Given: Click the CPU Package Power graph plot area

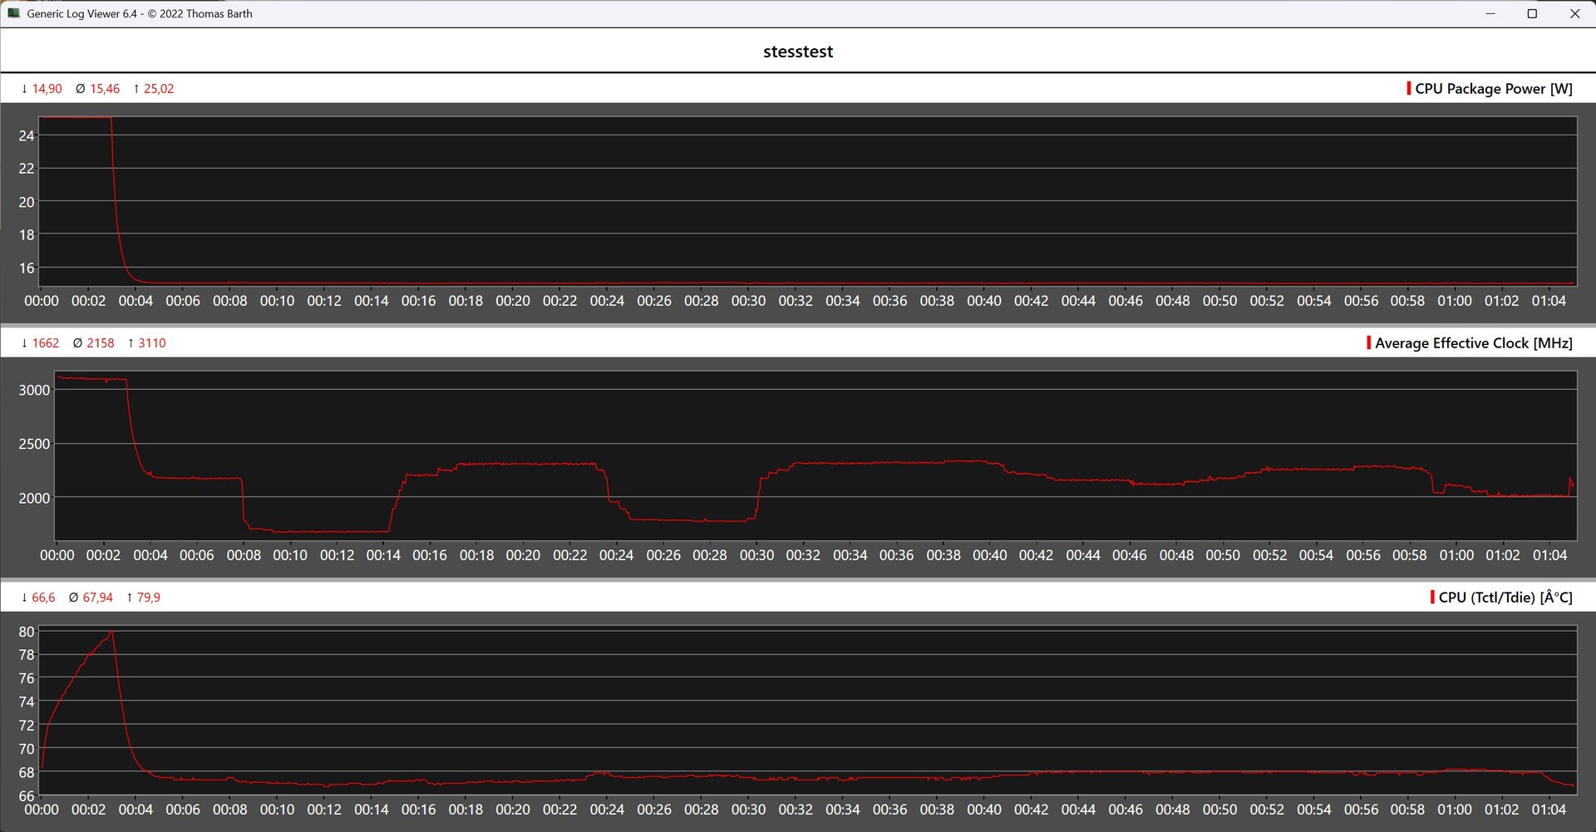Looking at the screenshot, I should [808, 202].
